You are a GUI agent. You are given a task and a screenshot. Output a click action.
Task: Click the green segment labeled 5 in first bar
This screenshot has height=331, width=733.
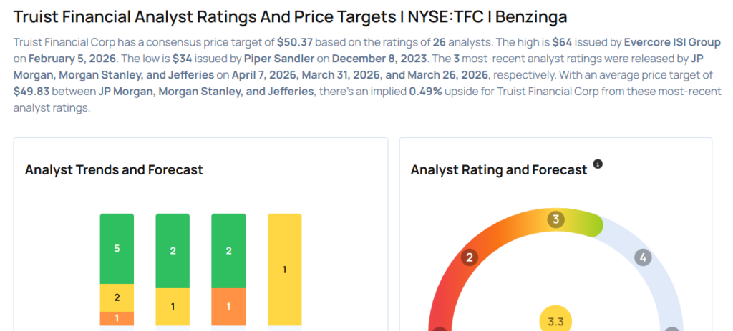tap(117, 248)
